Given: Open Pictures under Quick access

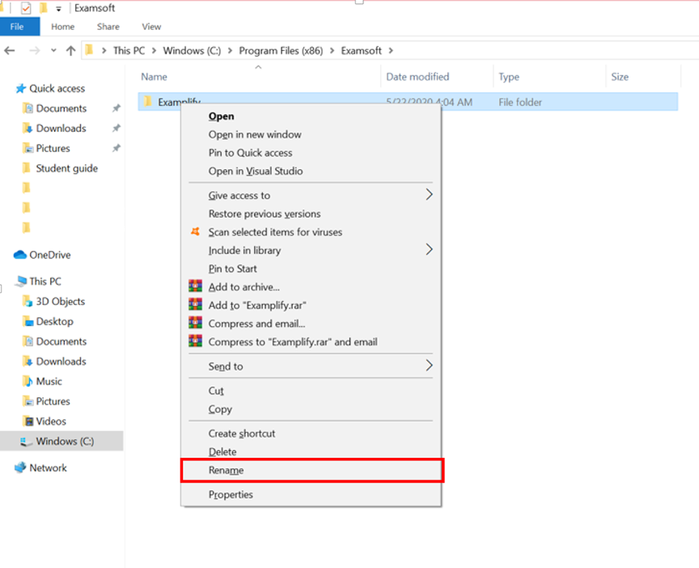Looking at the screenshot, I should click(x=53, y=148).
